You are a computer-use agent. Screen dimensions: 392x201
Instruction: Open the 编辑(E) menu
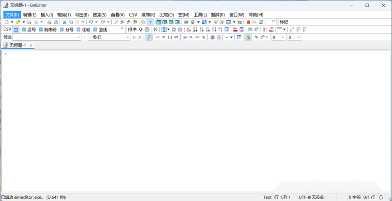(30, 15)
